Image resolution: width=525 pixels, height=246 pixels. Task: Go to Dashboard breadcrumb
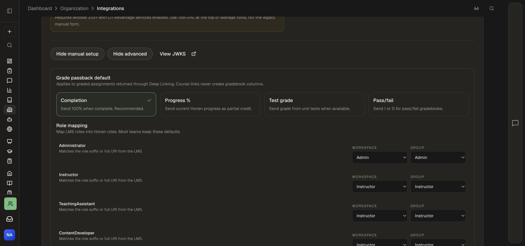tap(40, 8)
